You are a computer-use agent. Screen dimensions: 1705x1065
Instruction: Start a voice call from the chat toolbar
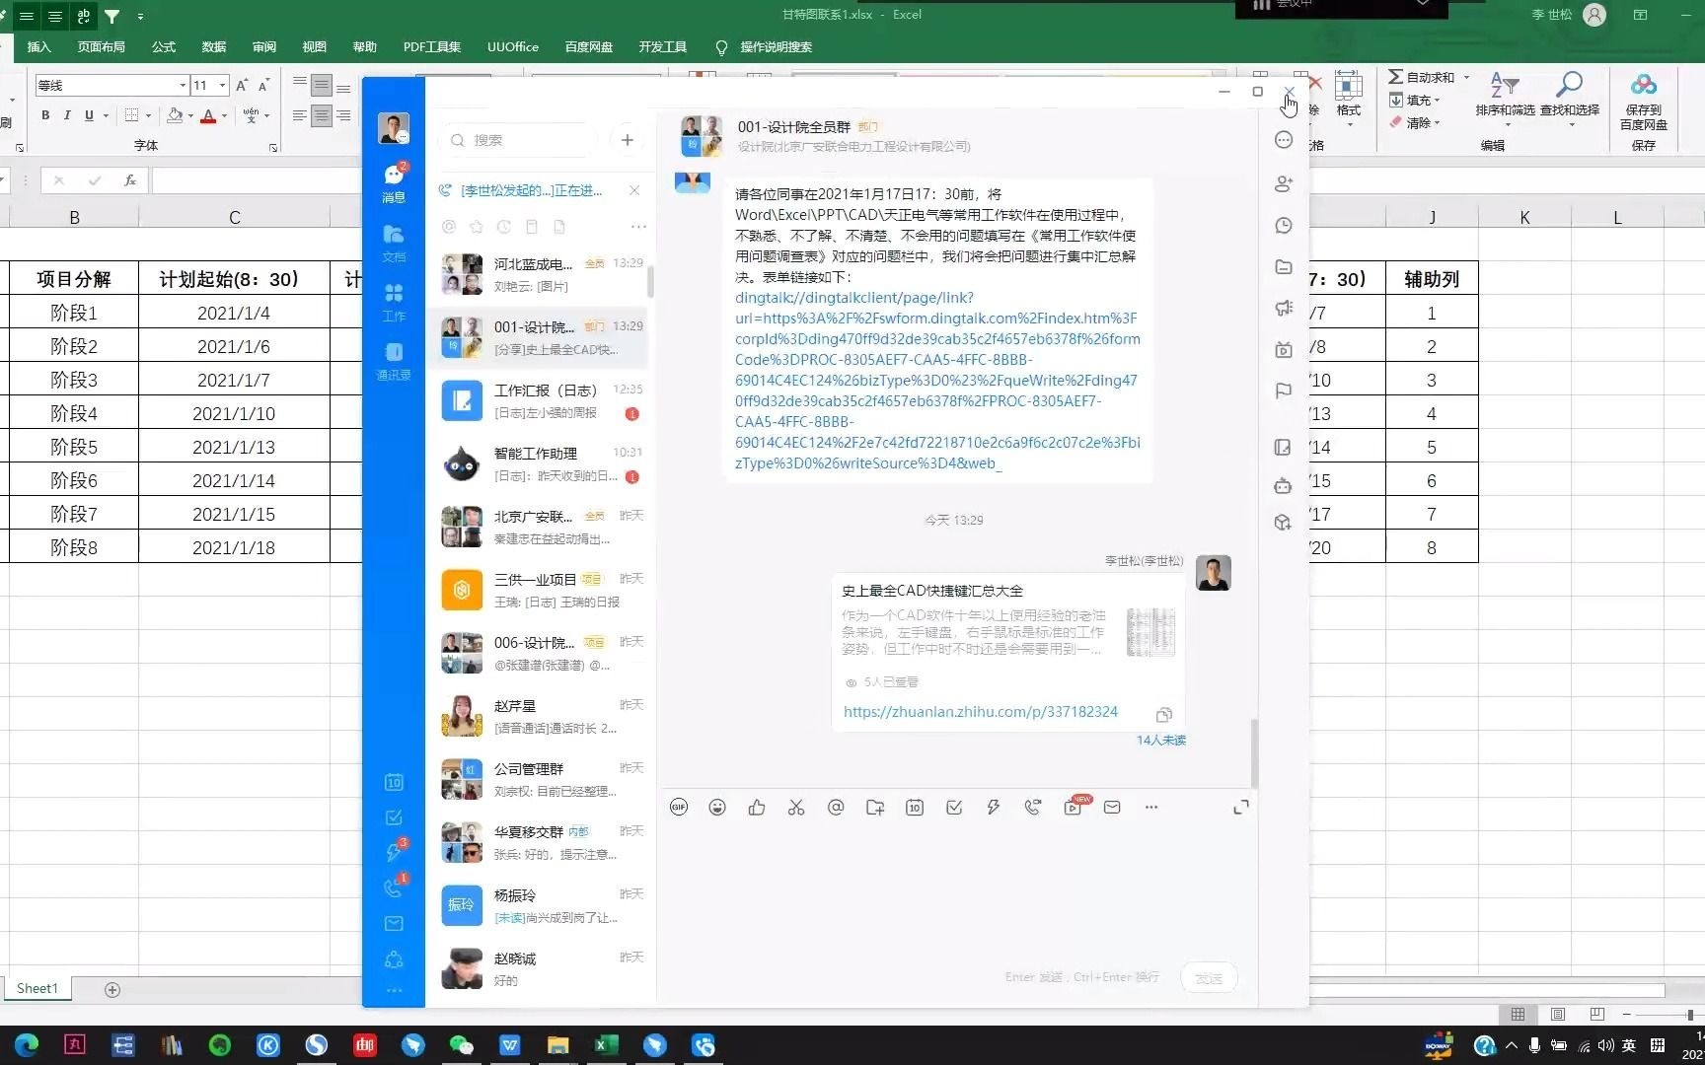1033,808
